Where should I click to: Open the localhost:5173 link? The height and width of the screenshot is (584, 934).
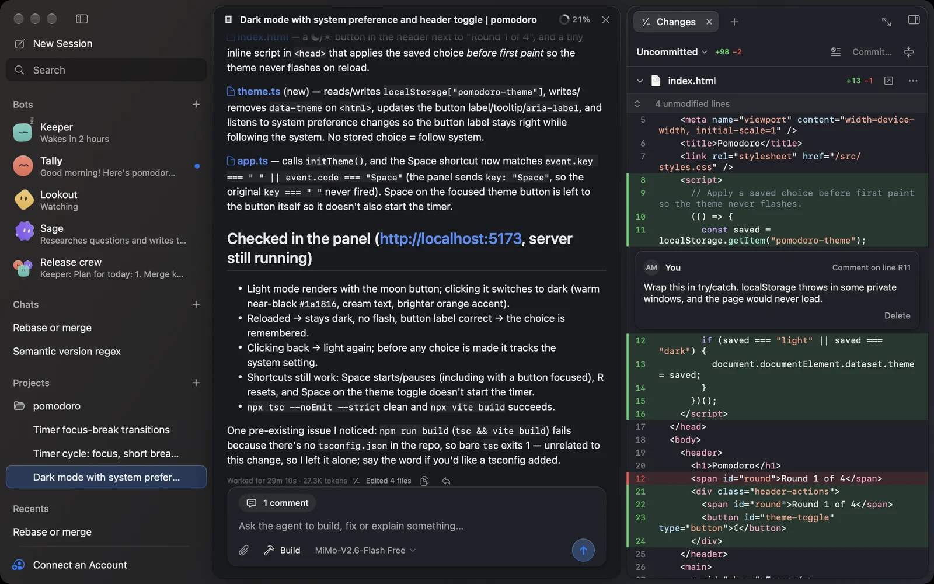pos(451,239)
